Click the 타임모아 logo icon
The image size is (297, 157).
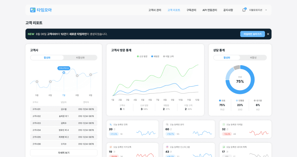(33, 10)
